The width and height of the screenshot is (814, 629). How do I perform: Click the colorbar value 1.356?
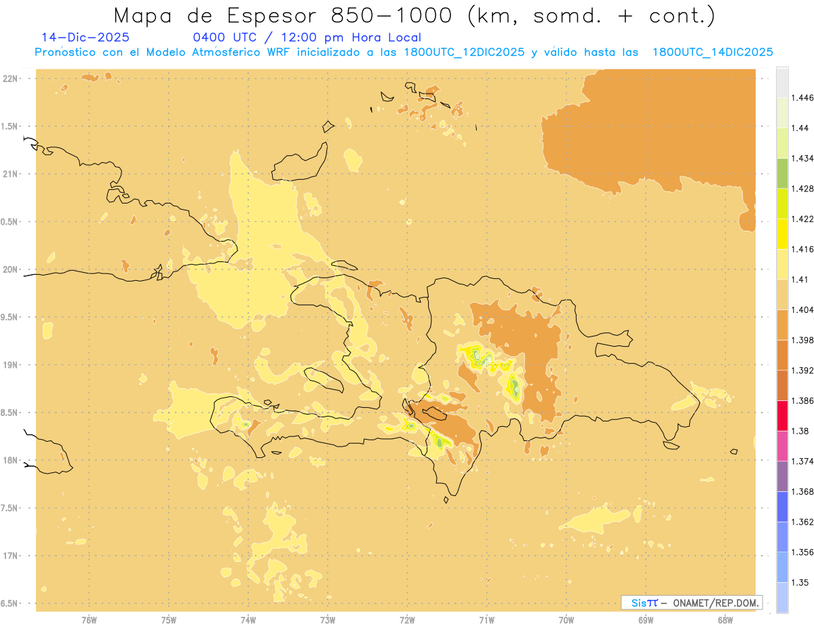pyautogui.click(x=802, y=552)
